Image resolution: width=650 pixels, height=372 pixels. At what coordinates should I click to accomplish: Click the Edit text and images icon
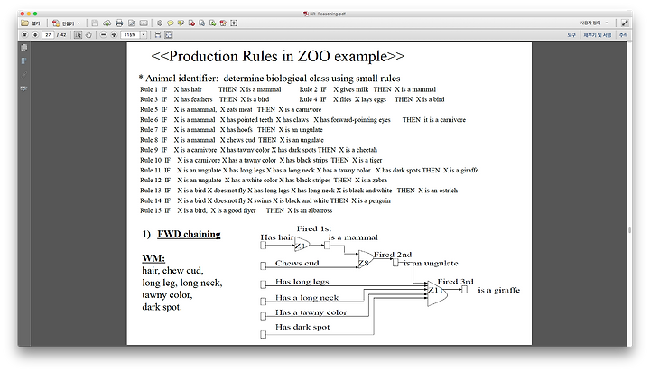pos(132,23)
